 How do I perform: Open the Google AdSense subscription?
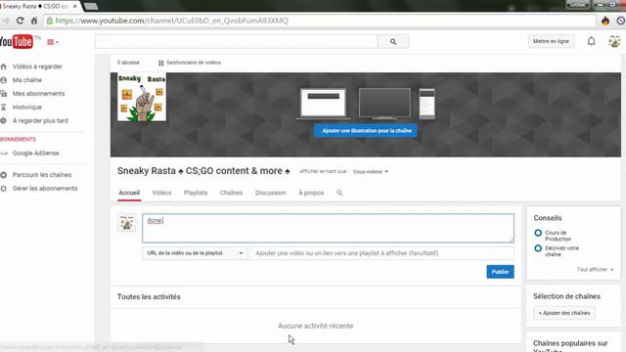coord(35,154)
